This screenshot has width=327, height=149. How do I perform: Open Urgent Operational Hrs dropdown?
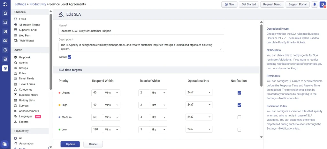pos(199,93)
